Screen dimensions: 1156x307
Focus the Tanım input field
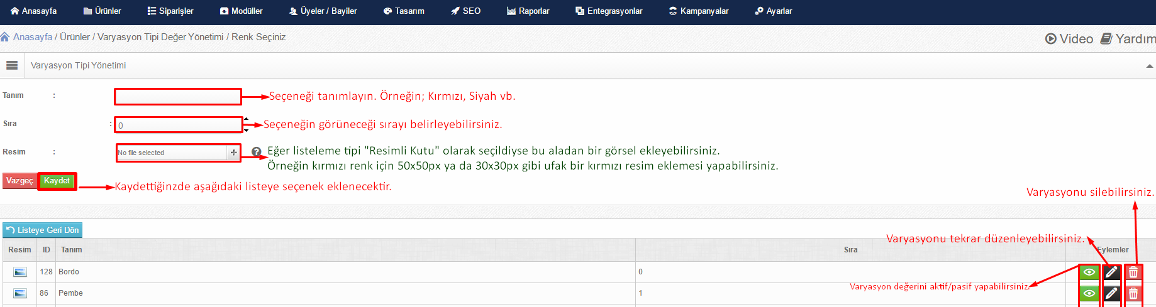(178, 96)
